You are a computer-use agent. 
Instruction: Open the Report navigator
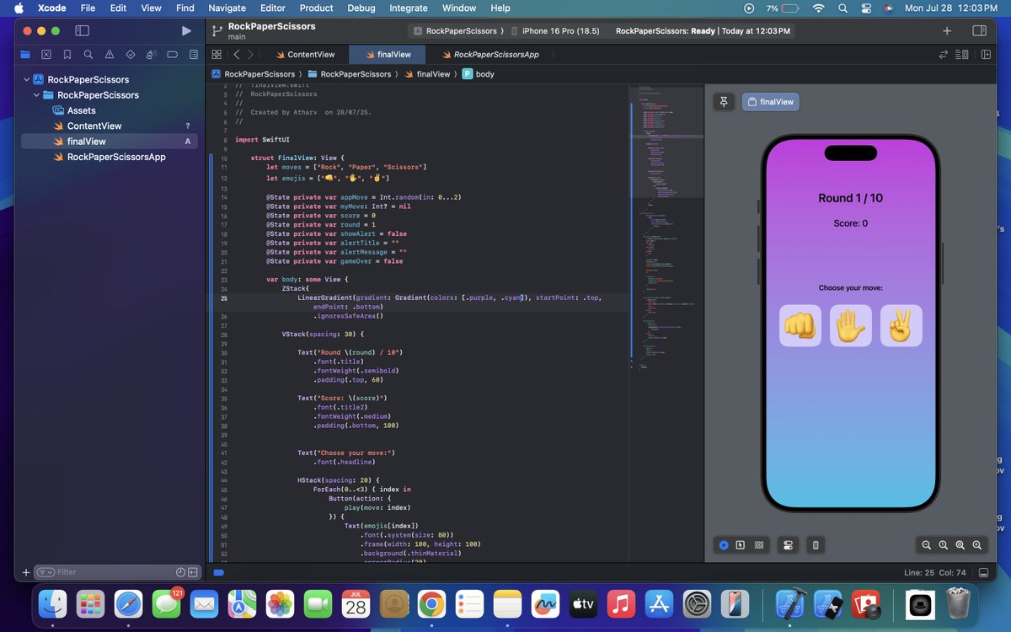point(194,54)
